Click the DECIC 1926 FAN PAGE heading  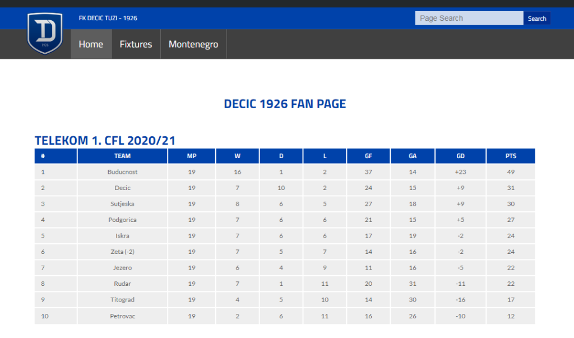pyautogui.click(x=285, y=104)
